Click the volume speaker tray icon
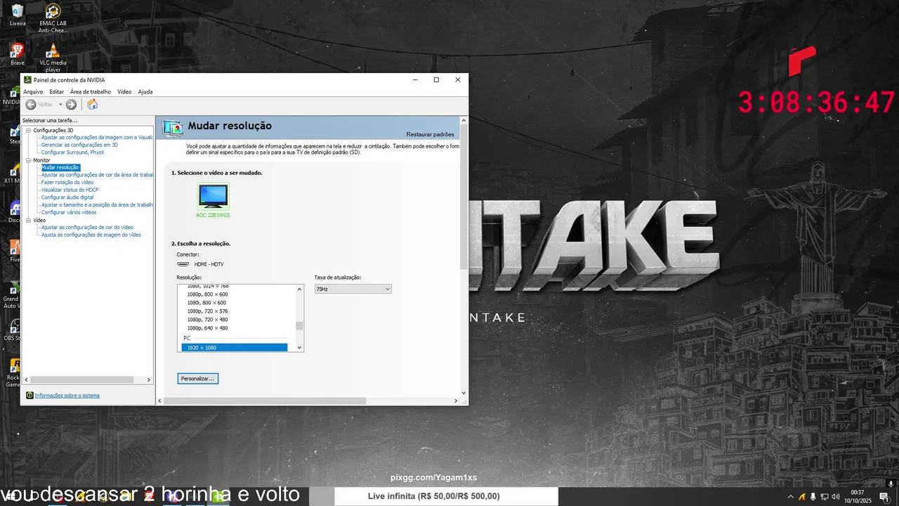 [x=835, y=497]
